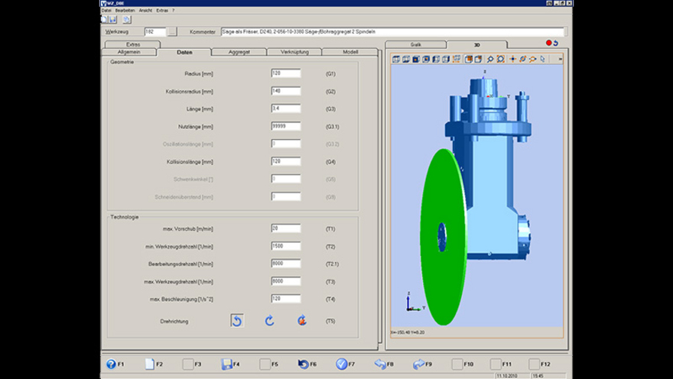The height and width of the screenshot is (379, 673).
Task: Select the fourth view cube icon in 3D toolbar
Action: (426, 59)
